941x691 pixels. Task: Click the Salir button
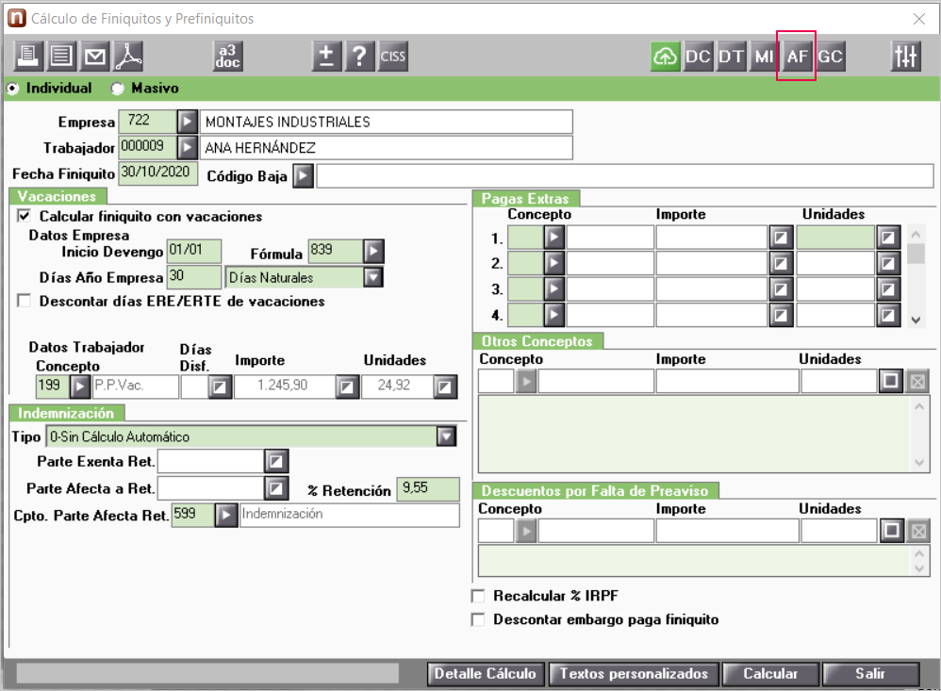coord(871,674)
